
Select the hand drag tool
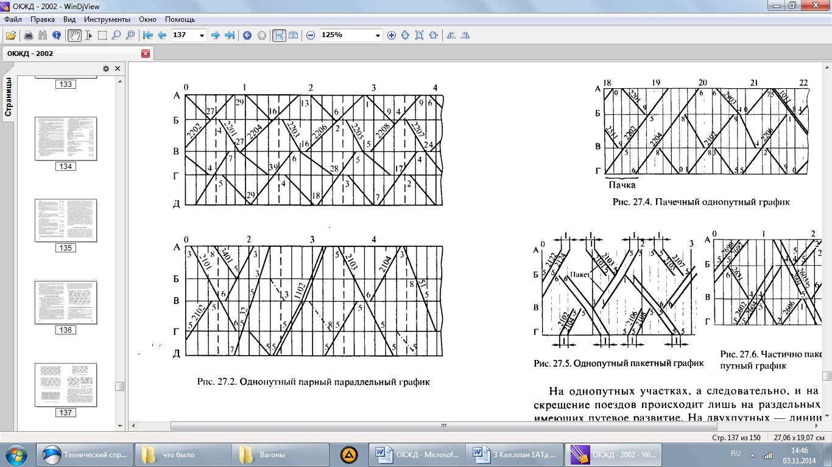pos(74,35)
